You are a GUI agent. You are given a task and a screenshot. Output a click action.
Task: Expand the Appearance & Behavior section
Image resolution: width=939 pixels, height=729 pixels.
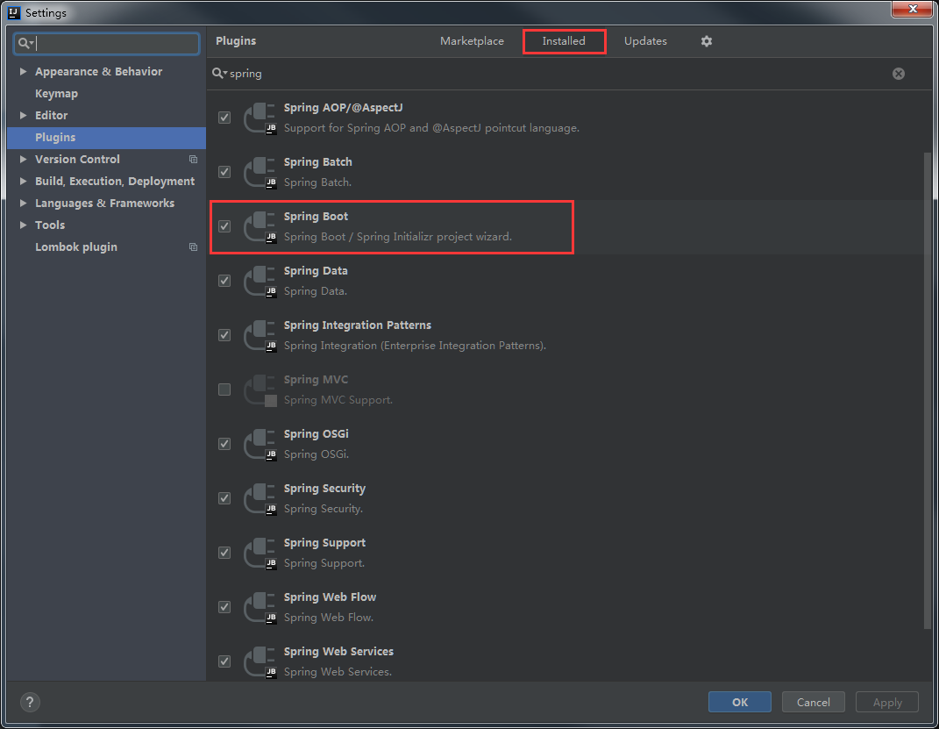[23, 72]
